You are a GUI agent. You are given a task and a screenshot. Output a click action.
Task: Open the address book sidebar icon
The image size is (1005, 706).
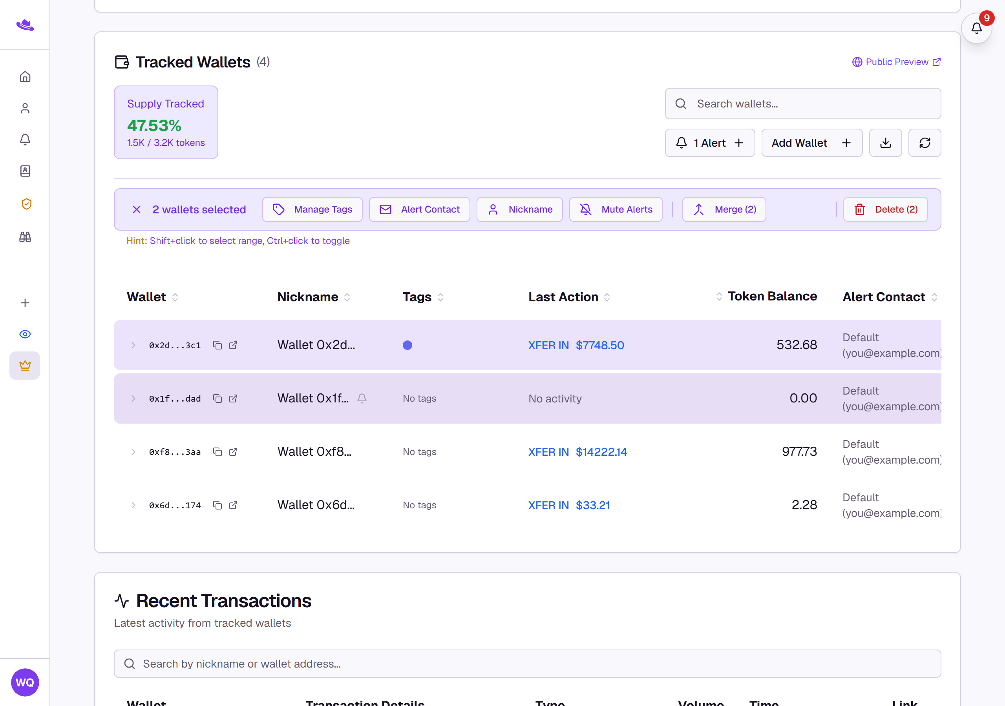point(25,171)
